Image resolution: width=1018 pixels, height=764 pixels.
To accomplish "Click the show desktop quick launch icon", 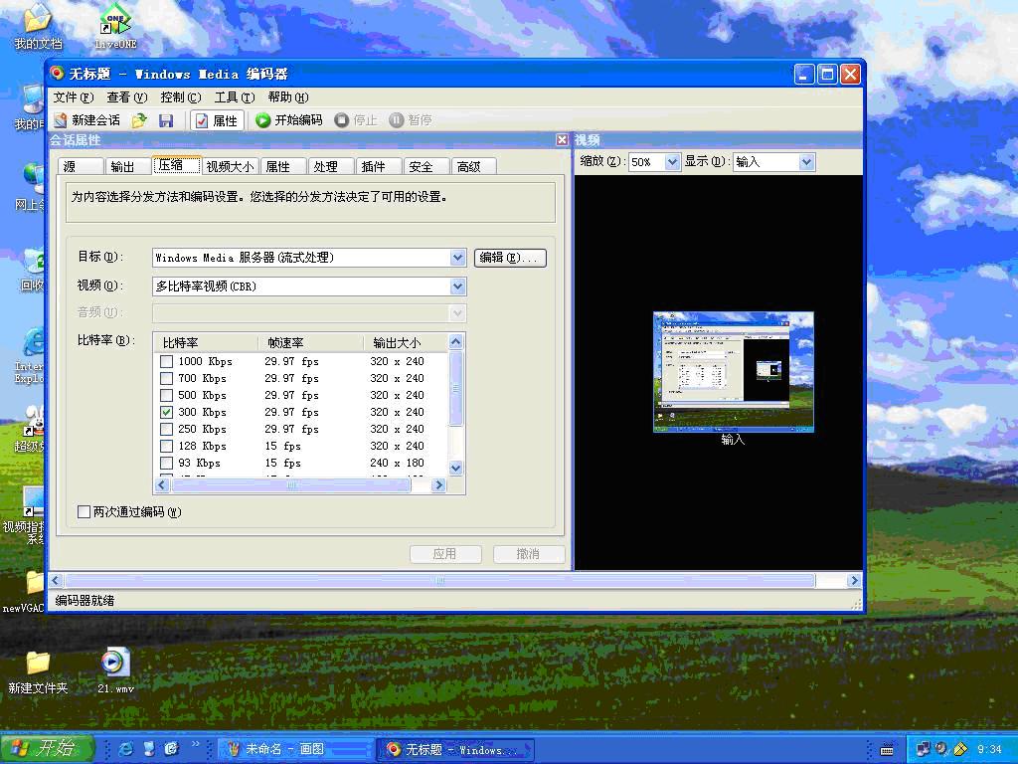I will pos(149,749).
